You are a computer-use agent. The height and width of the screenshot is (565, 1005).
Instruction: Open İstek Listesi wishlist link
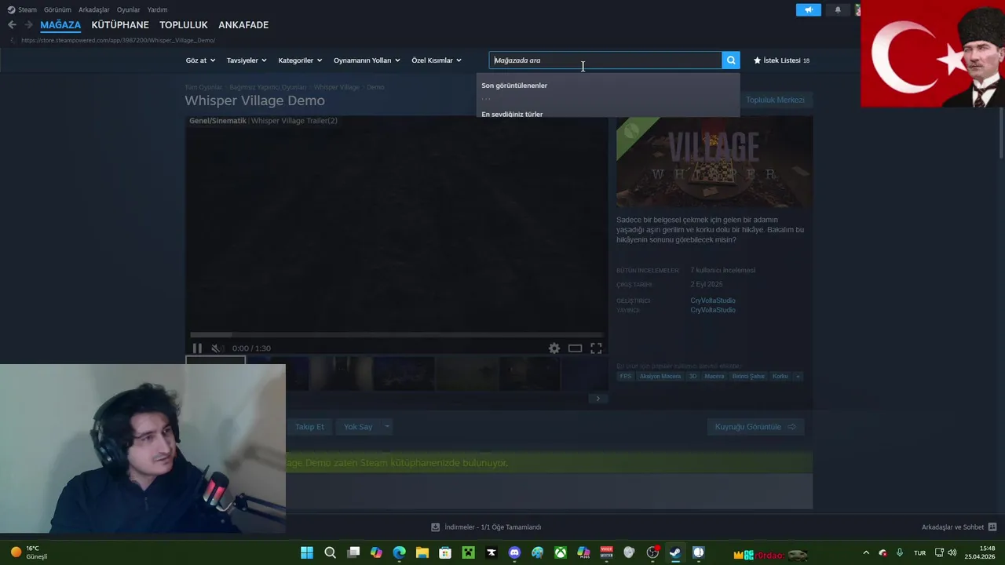coord(781,60)
